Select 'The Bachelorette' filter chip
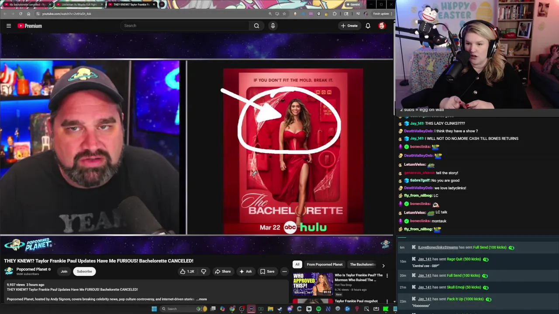 (362, 264)
